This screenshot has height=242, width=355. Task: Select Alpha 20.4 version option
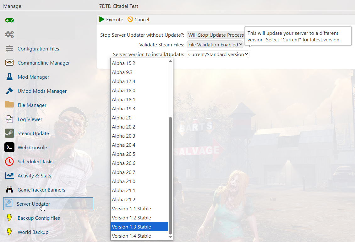tap(139, 145)
